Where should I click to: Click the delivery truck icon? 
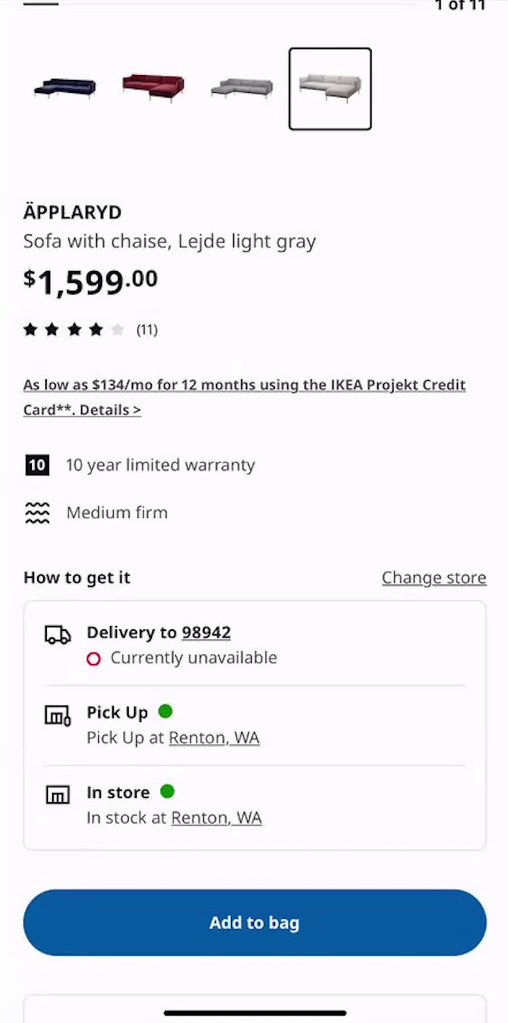[x=58, y=635]
